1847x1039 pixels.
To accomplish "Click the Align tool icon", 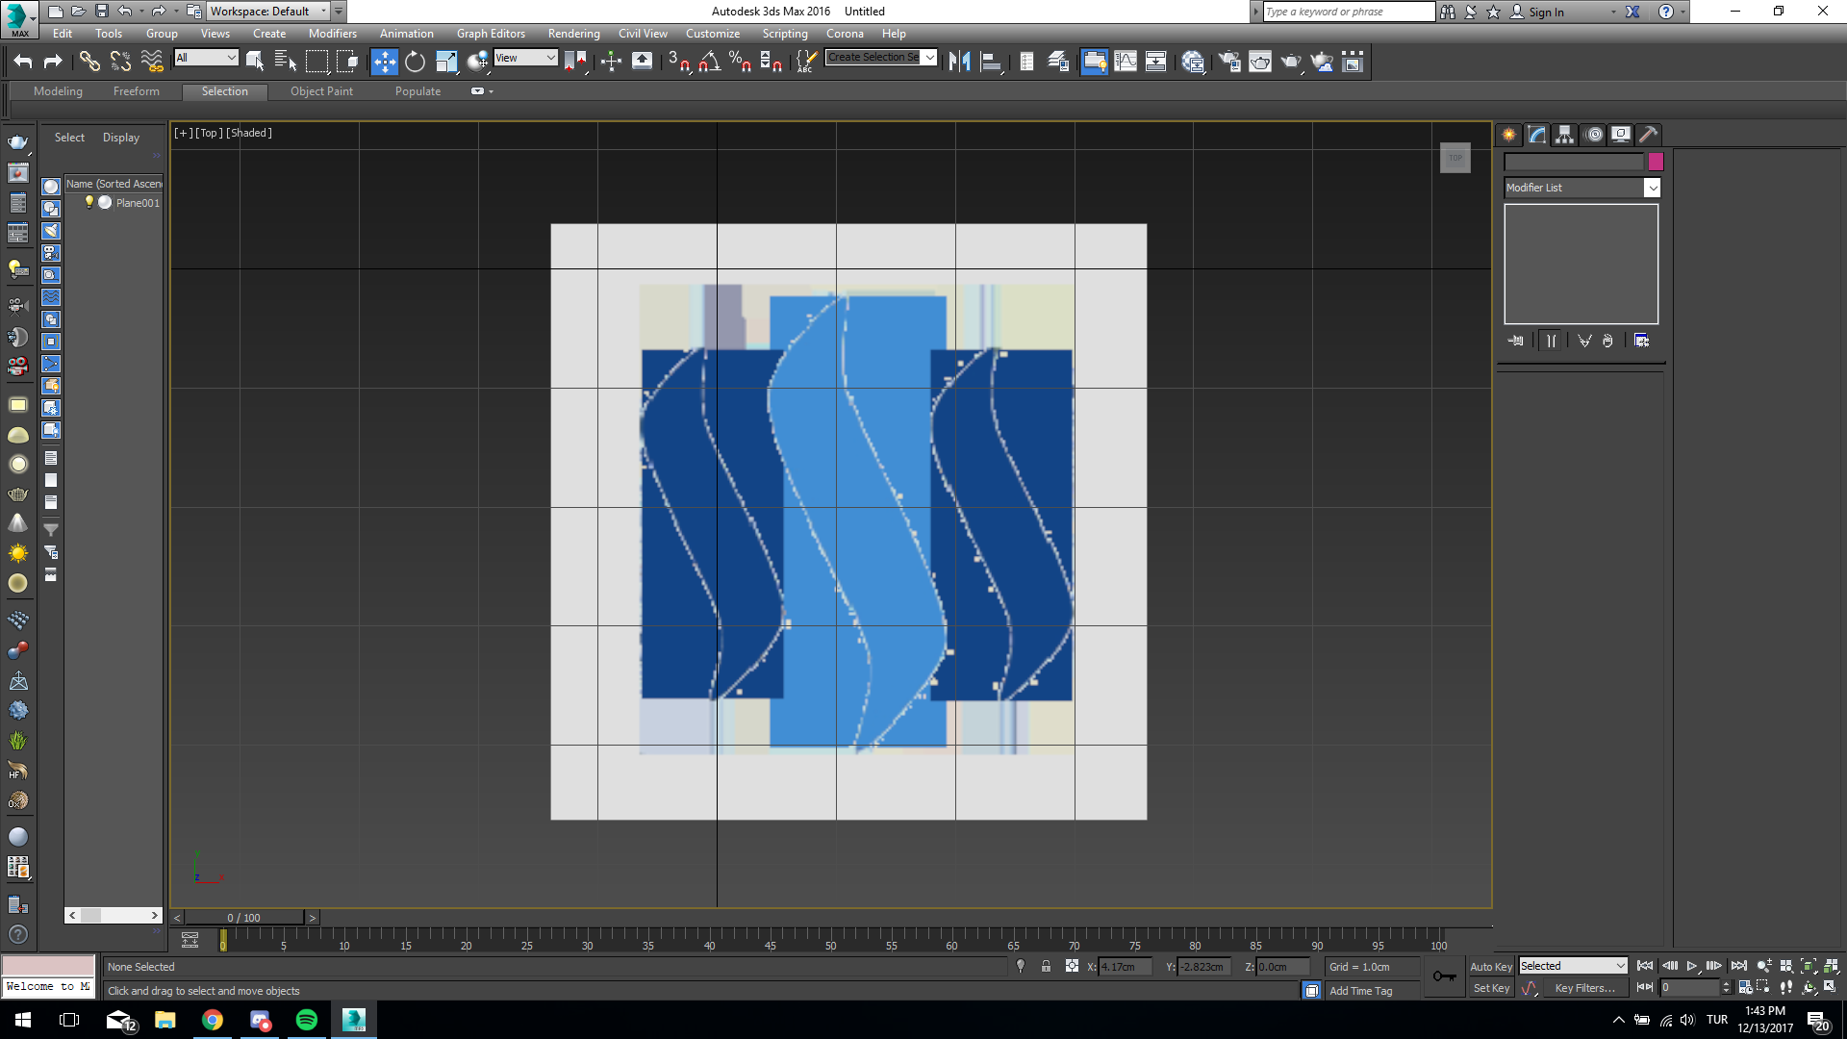I will (991, 62).
